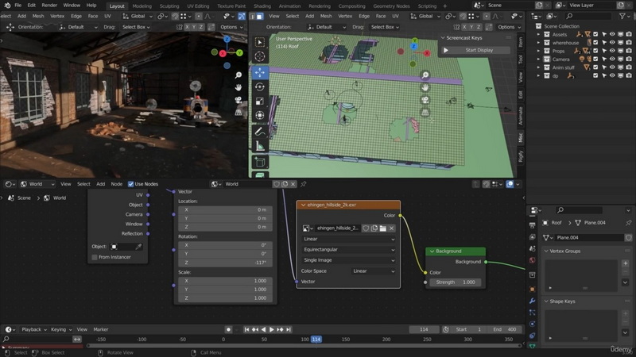Open Options in right viewport header
Viewport: 636px width, 357px height.
pyautogui.click(x=509, y=27)
